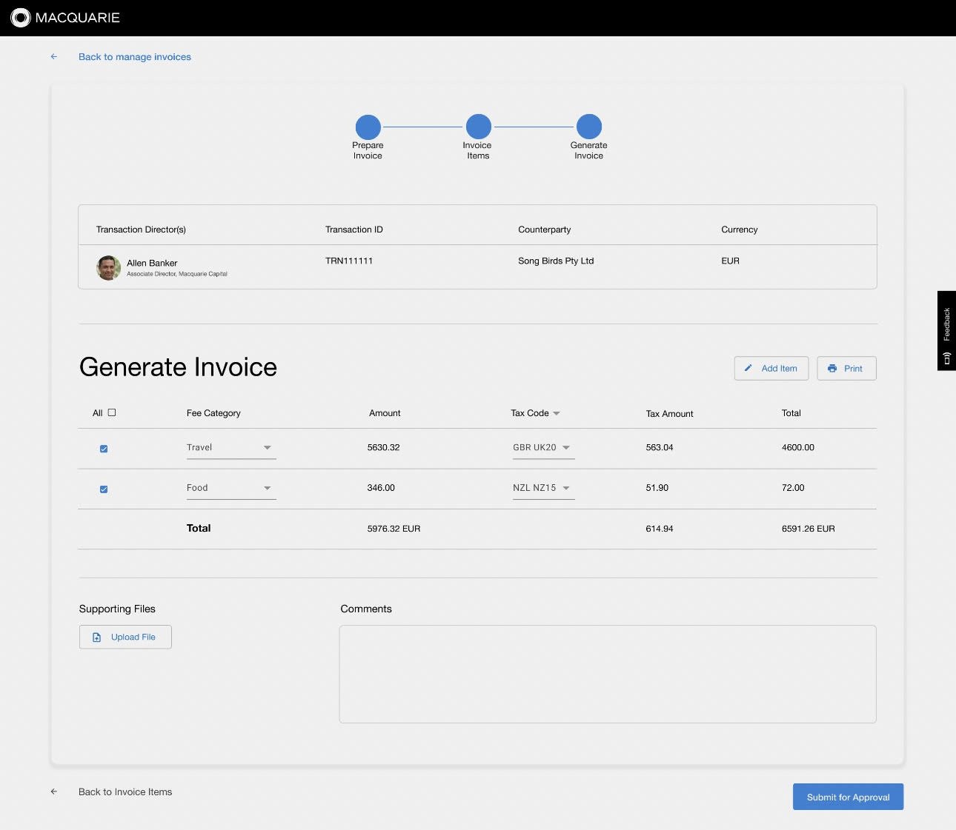Click the currency value EUR in header table
Image resolution: width=956 pixels, height=830 pixels.
(730, 261)
